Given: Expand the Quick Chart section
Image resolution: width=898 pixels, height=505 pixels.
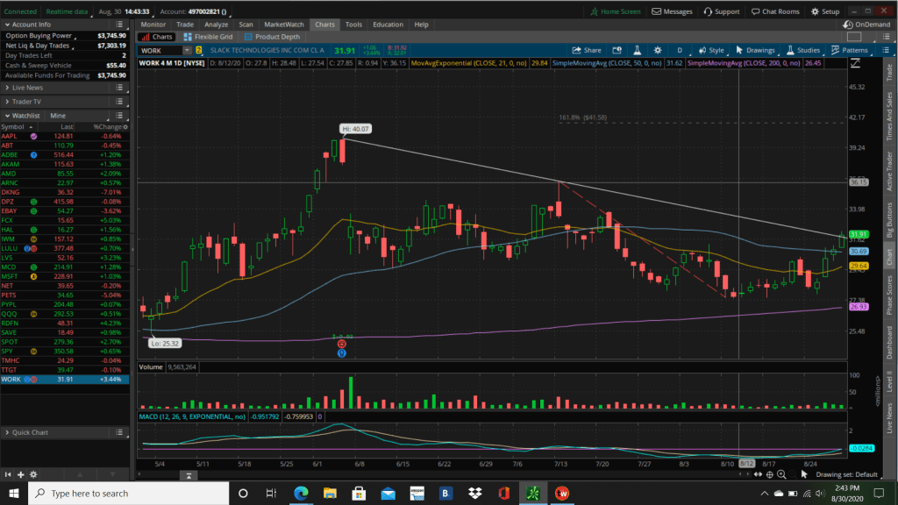Looking at the screenshot, I should coord(7,432).
